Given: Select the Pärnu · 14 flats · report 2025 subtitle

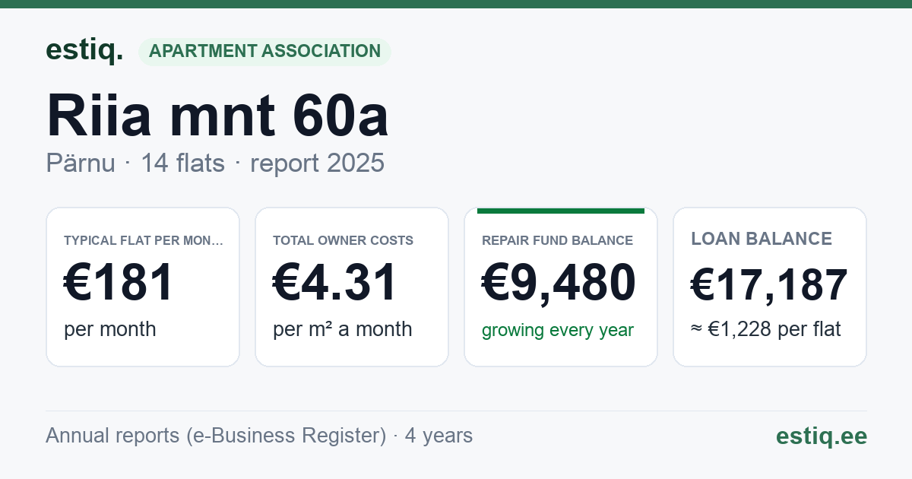Looking at the screenshot, I should 215,163.
